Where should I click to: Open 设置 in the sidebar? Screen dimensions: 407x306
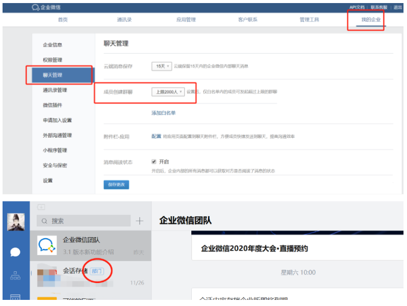point(48,181)
